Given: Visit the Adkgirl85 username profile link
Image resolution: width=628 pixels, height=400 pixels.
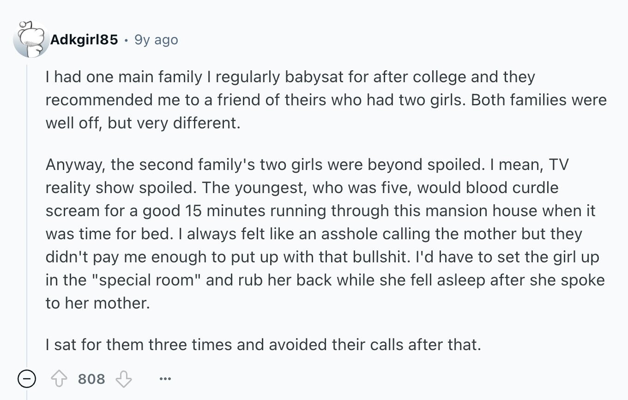Looking at the screenshot, I should point(84,40).
